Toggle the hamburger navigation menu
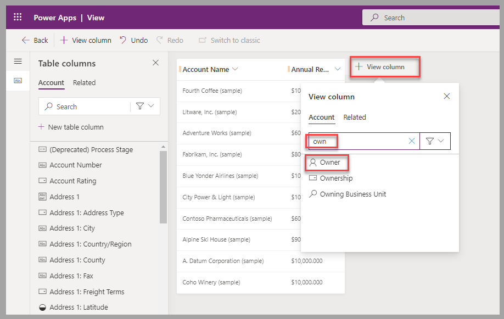This screenshot has width=504, height=319. (18, 61)
